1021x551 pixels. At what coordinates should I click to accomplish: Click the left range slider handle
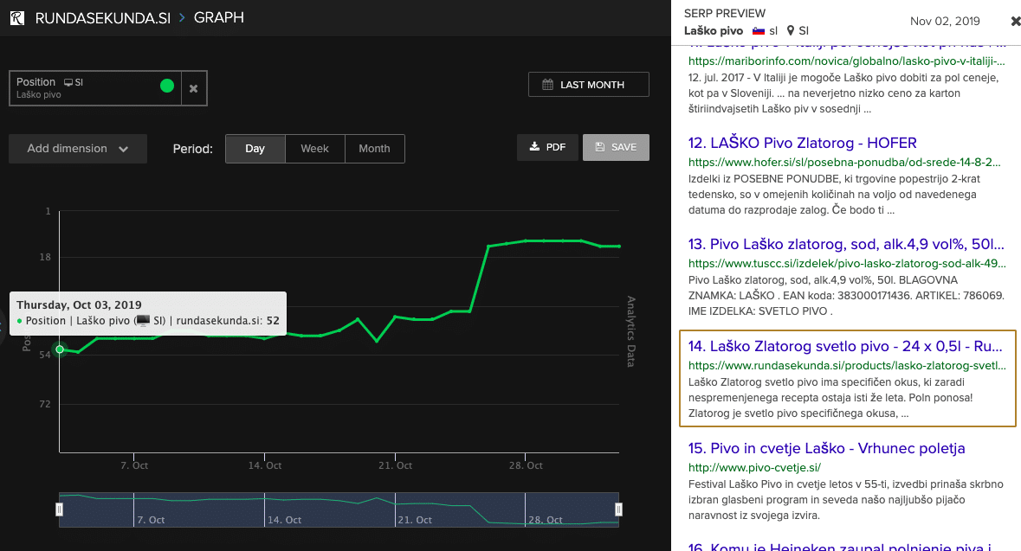click(59, 509)
